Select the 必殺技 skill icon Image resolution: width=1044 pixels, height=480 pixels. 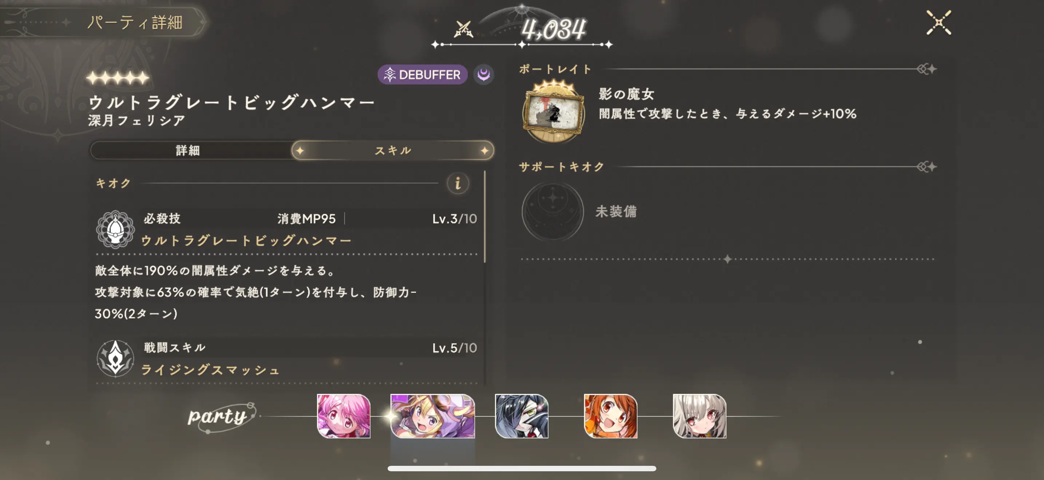pos(115,229)
